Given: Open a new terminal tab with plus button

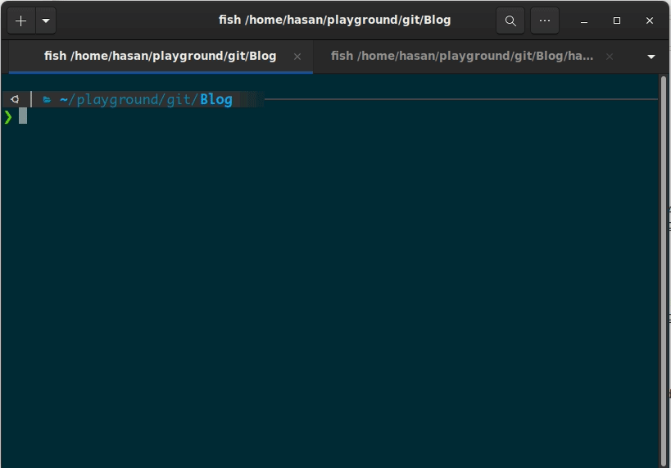Looking at the screenshot, I should click(x=21, y=20).
